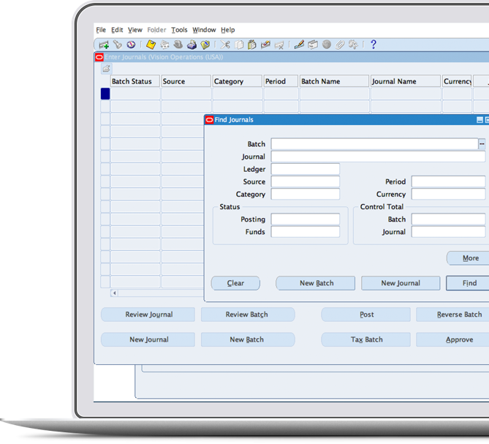Click the Review Journal button
Screen dimensions: 489x444
tap(148, 315)
